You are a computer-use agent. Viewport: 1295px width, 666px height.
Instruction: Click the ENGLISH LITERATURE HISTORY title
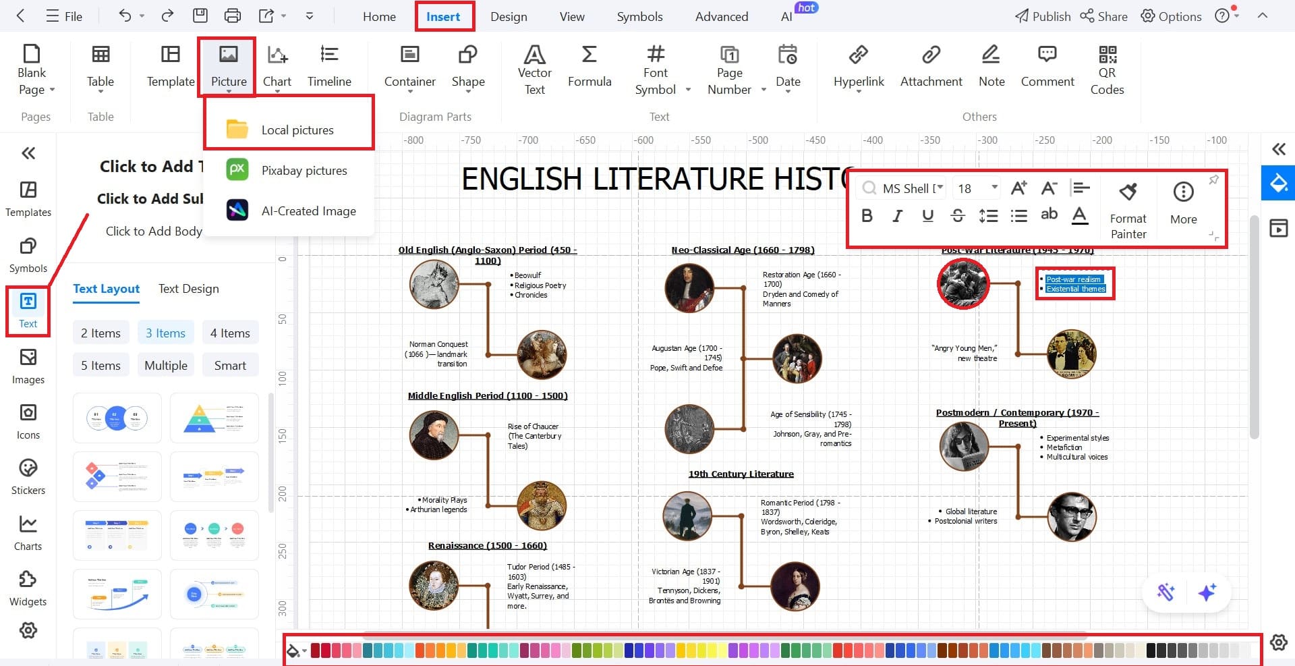point(654,179)
